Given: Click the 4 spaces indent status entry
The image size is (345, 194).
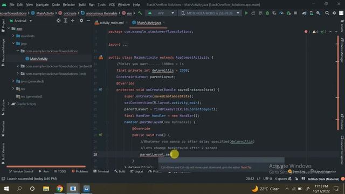Looking at the screenshot, I should pos(281,179).
